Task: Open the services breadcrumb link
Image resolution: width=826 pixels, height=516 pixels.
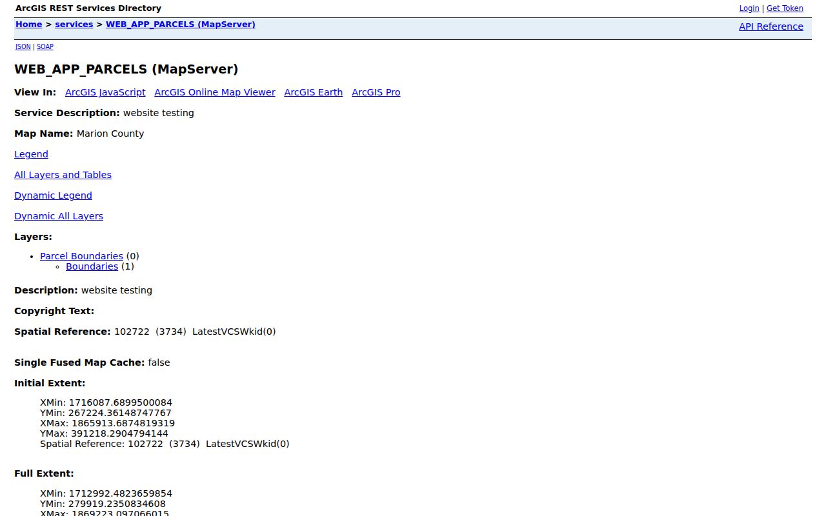Action: 74,25
